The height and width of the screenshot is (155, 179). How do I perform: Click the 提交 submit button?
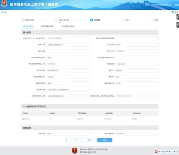[x=105, y=140]
